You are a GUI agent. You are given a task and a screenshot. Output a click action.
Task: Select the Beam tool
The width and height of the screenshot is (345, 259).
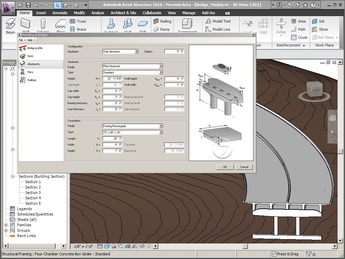[x=10, y=24]
